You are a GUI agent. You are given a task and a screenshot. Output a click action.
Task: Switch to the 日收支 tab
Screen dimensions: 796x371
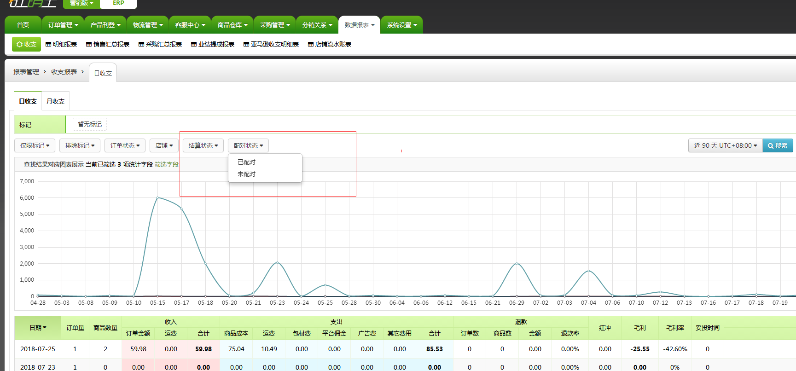point(28,101)
